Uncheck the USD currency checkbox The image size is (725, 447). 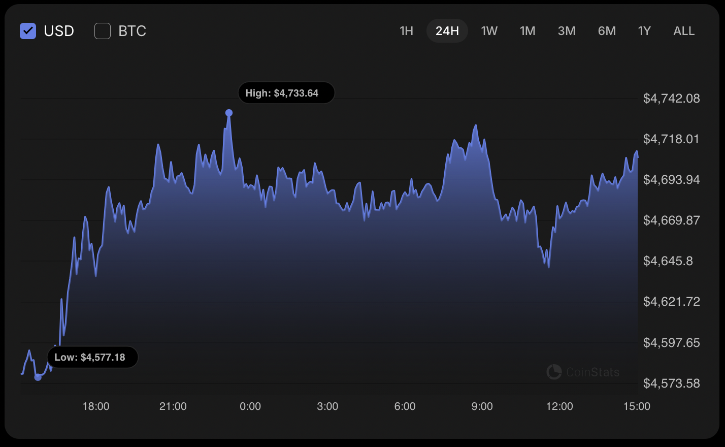pyautogui.click(x=28, y=31)
